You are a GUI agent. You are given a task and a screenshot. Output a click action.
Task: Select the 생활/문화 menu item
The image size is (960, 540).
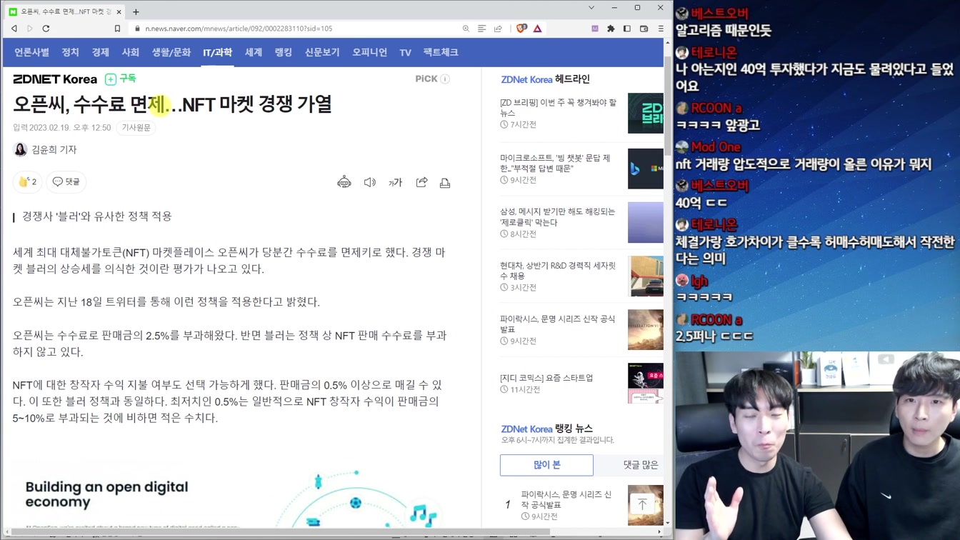point(171,52)
